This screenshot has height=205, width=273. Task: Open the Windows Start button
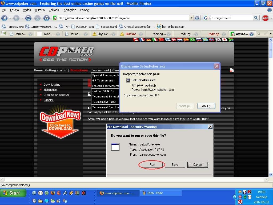click(x=13, y=193)
